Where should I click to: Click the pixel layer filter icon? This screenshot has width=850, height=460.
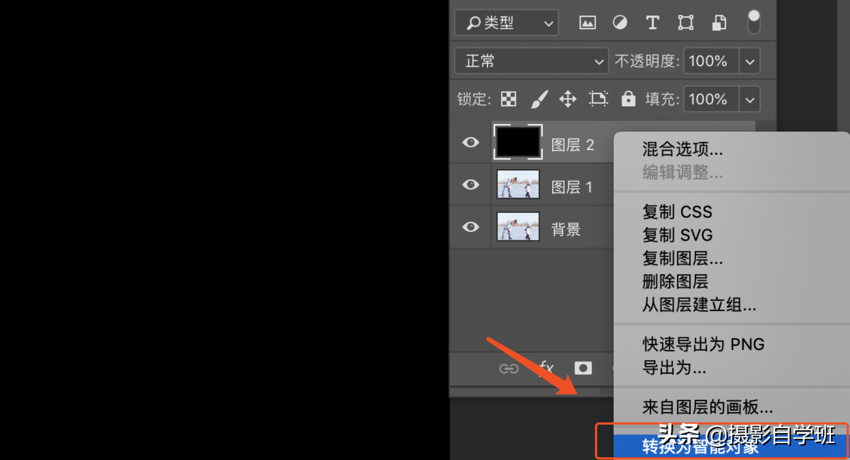pyautogui.click(x=587, y=23)
